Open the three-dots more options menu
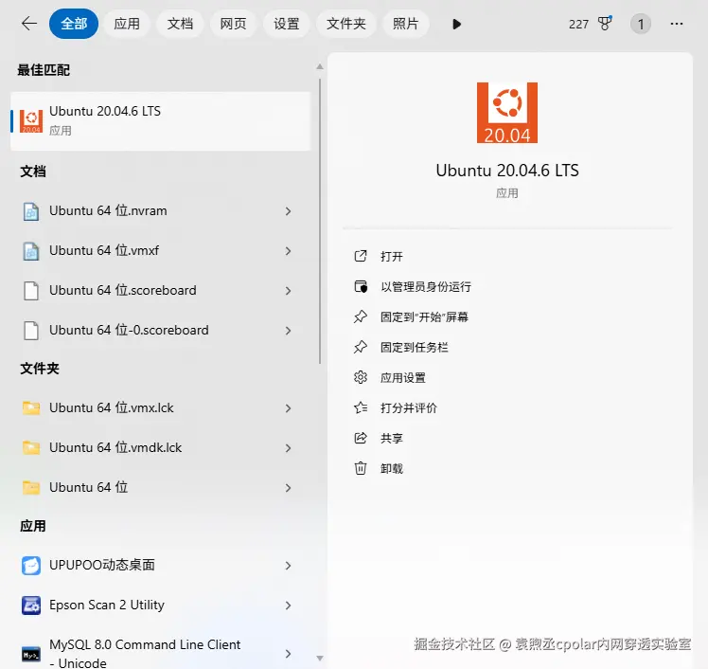This screenshot has width=708, height=669. (x=677, y=24)
